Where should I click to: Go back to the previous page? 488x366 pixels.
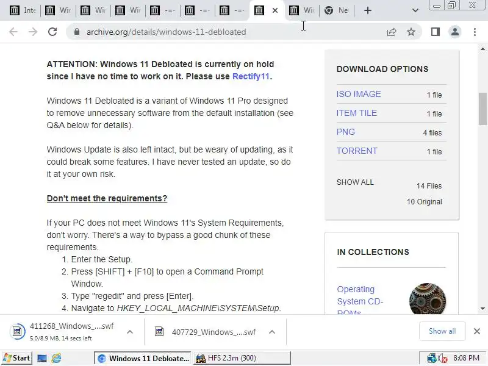(13, 32)
